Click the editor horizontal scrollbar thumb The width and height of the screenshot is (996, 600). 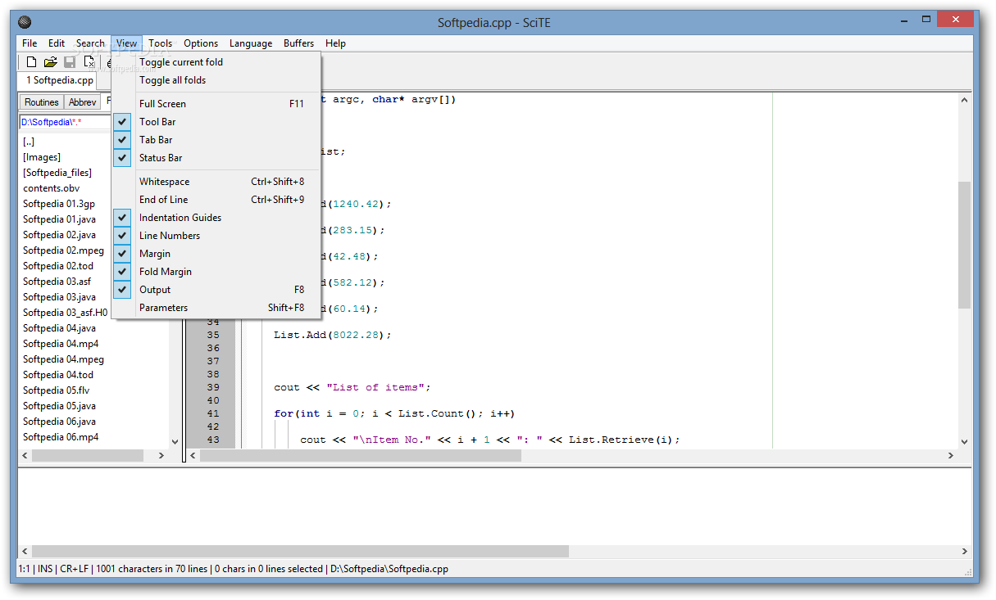361,455
